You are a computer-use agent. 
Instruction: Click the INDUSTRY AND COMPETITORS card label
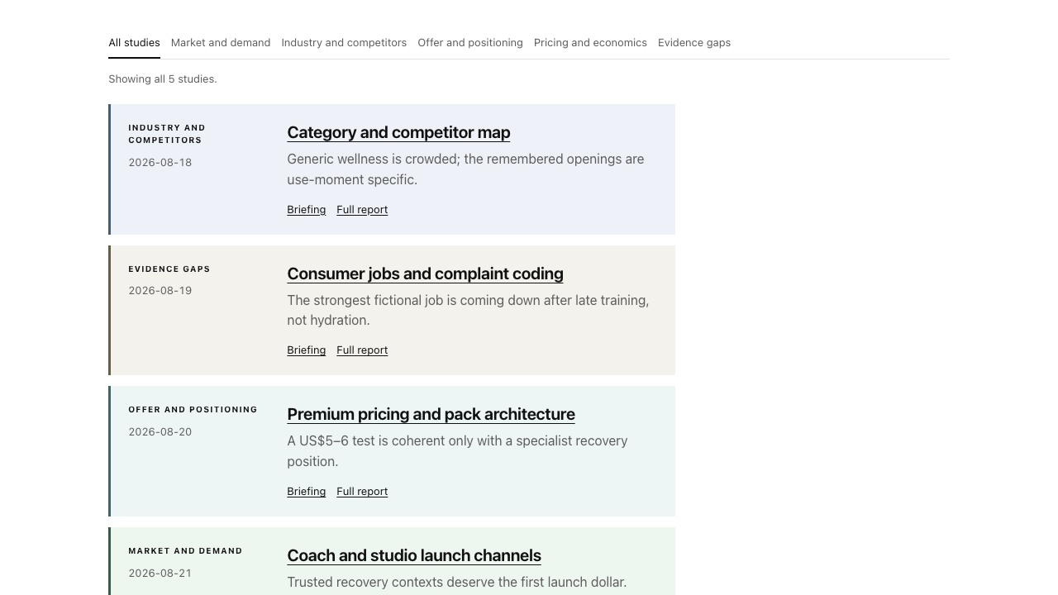coord(167,134)
